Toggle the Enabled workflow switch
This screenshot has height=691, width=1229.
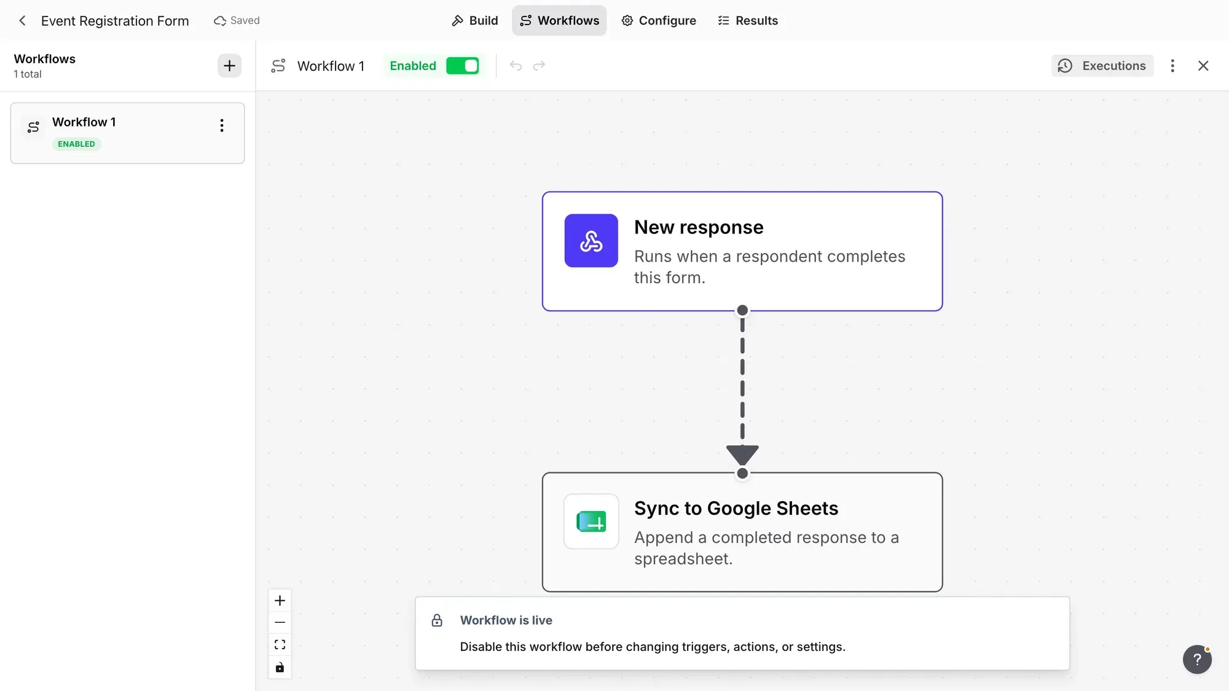(x=463, y=66)
